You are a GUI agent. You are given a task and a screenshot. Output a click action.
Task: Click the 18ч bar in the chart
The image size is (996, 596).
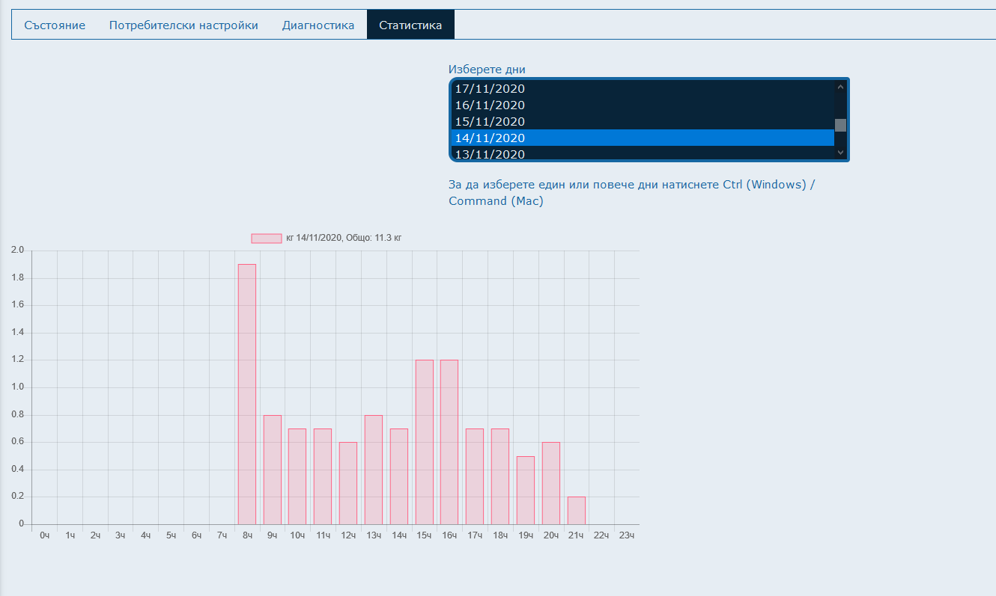click(500, 476)
